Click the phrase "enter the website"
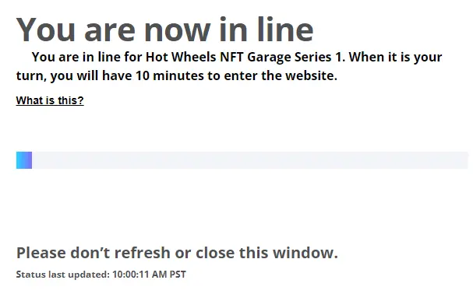The width and height of the screenshot is (473, 294). click(281, 75)
